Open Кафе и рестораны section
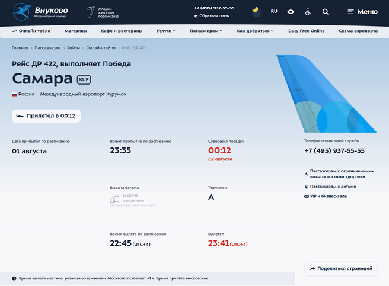 122,31
